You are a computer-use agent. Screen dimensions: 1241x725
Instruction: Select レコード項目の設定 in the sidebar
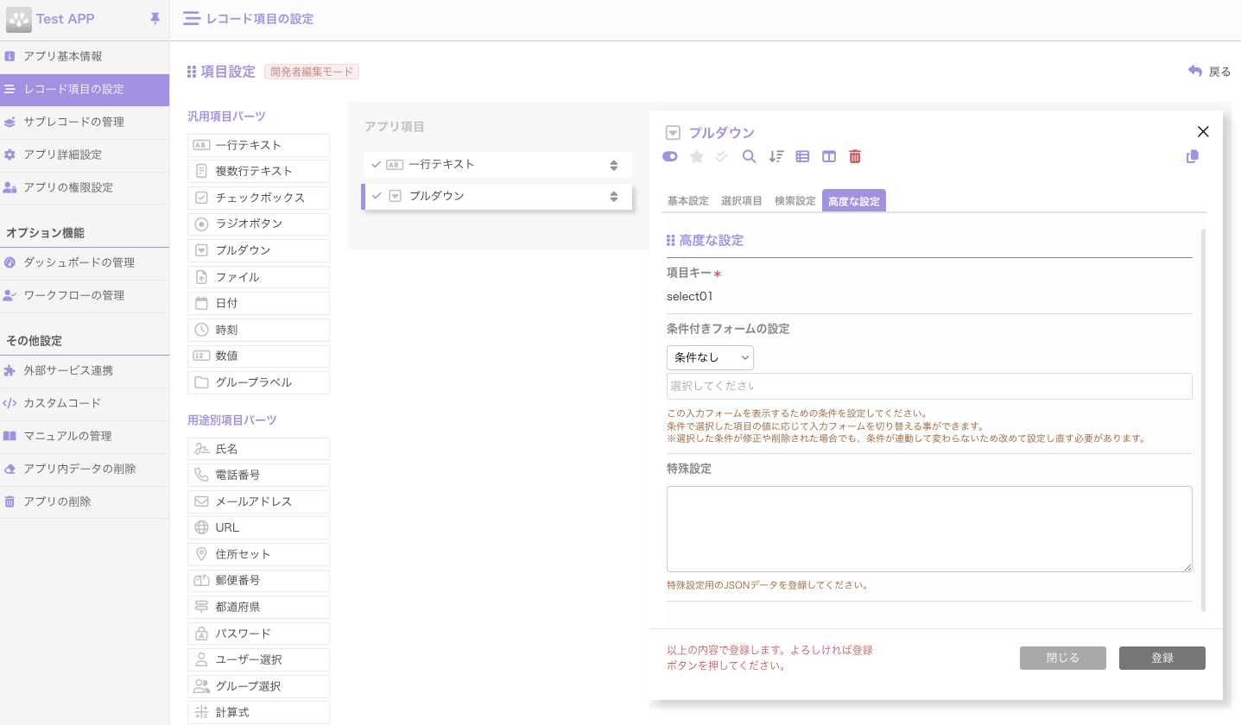click(85, 89)
